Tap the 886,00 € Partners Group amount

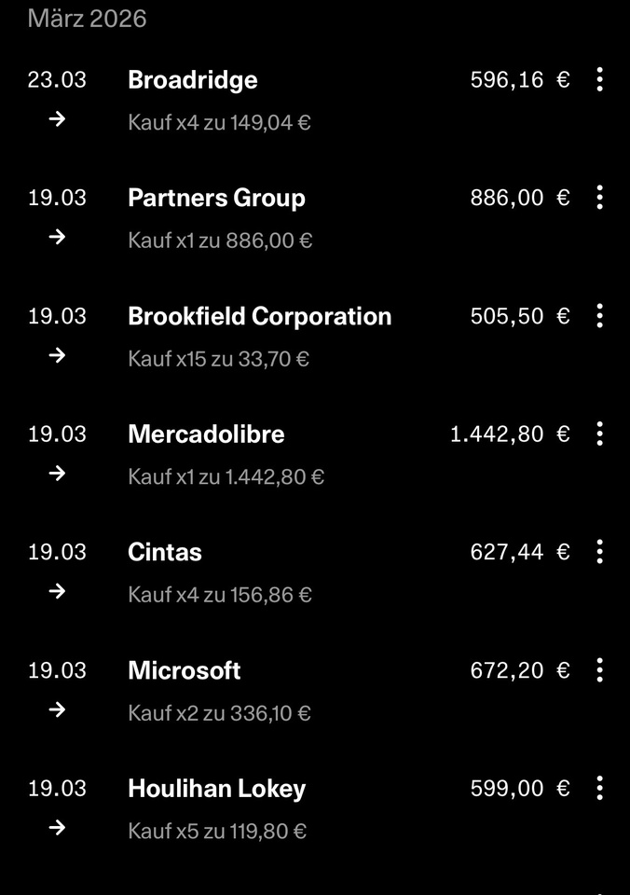519,198
